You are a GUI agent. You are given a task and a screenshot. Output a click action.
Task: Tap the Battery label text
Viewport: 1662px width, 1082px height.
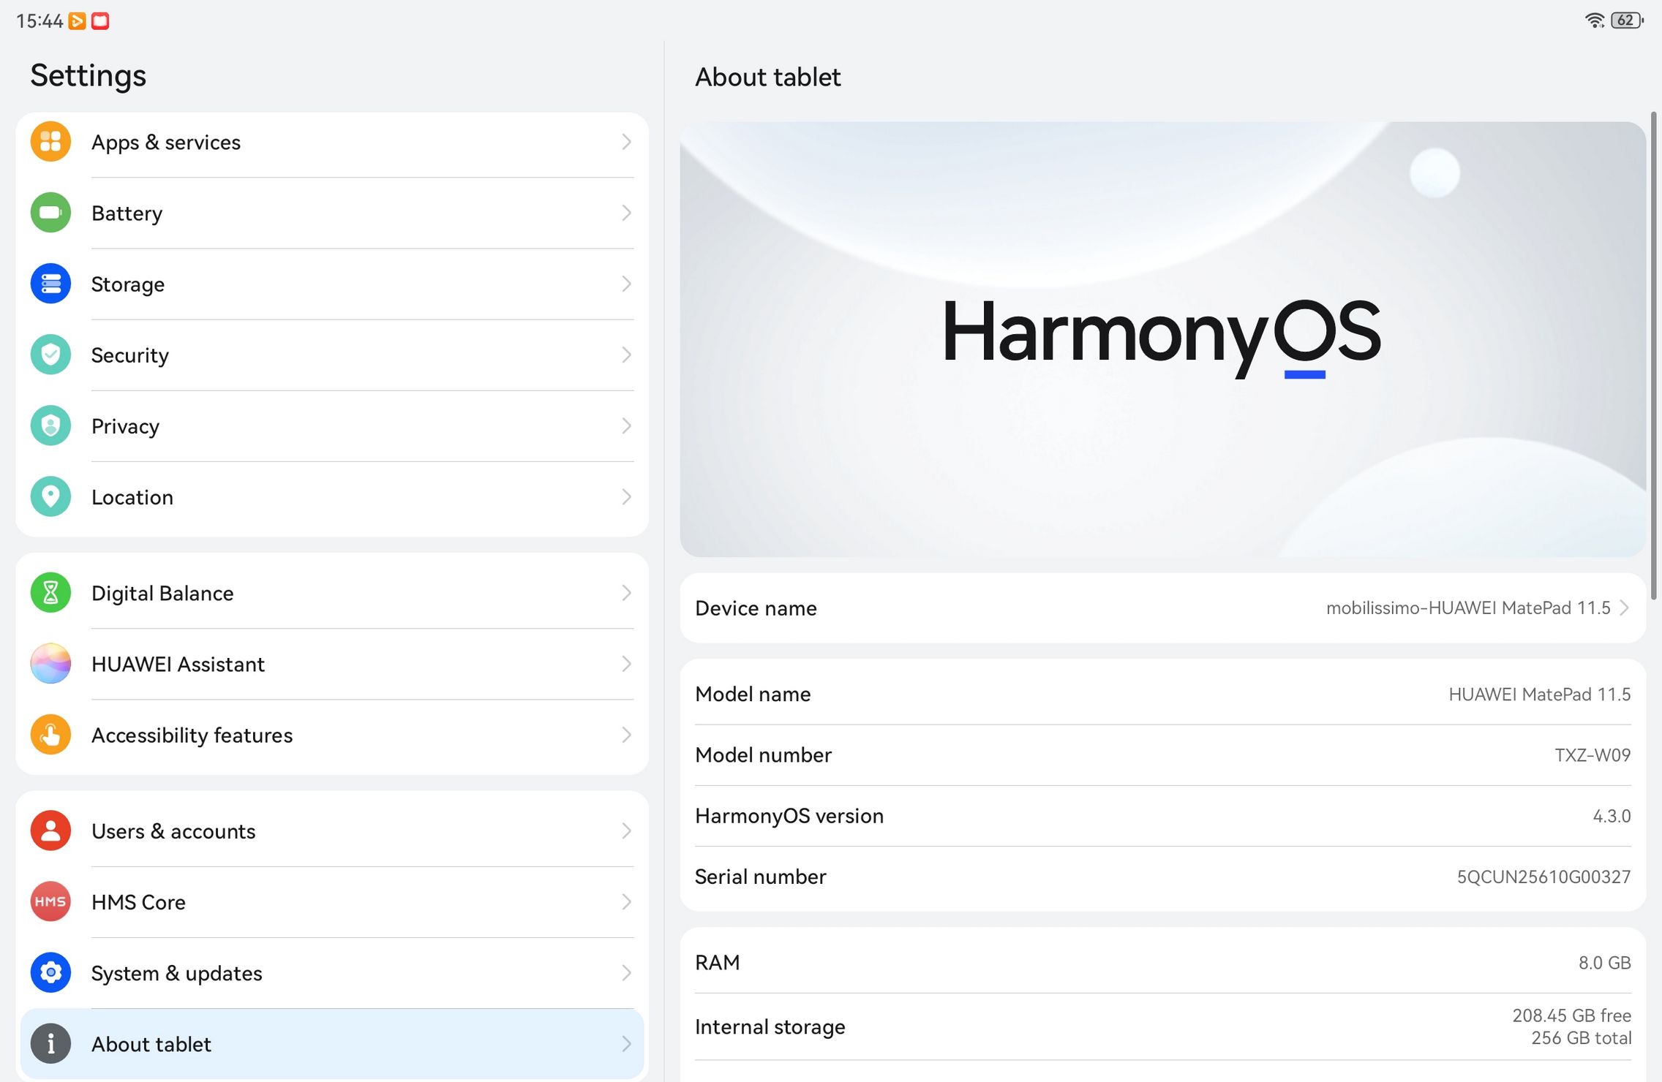click(x=127, y=213)
